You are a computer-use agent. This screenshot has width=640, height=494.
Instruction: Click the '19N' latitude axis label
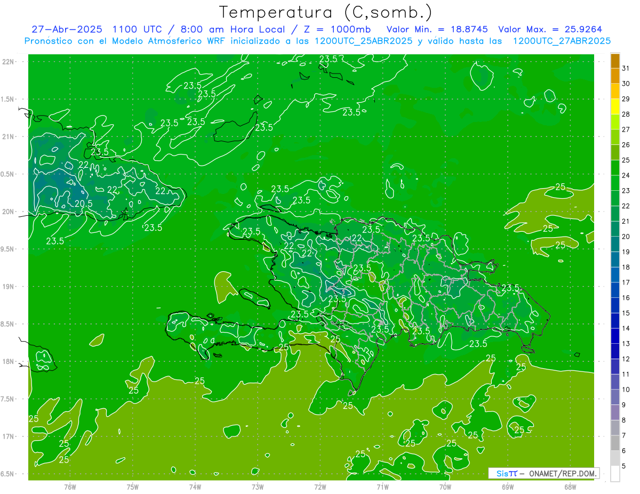(9, 286)
